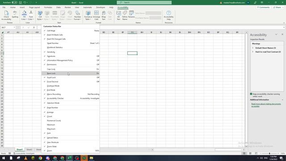Open the Developer ribbon tab
The height and width of the screenshot is (161, 286).
[101, 8]
